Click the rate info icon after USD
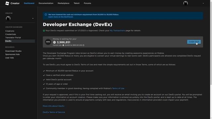 point(83,45)
